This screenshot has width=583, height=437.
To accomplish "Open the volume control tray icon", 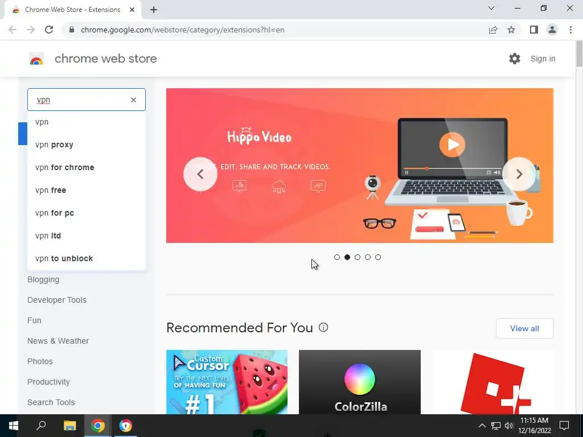I will click(x=509, y=426).
